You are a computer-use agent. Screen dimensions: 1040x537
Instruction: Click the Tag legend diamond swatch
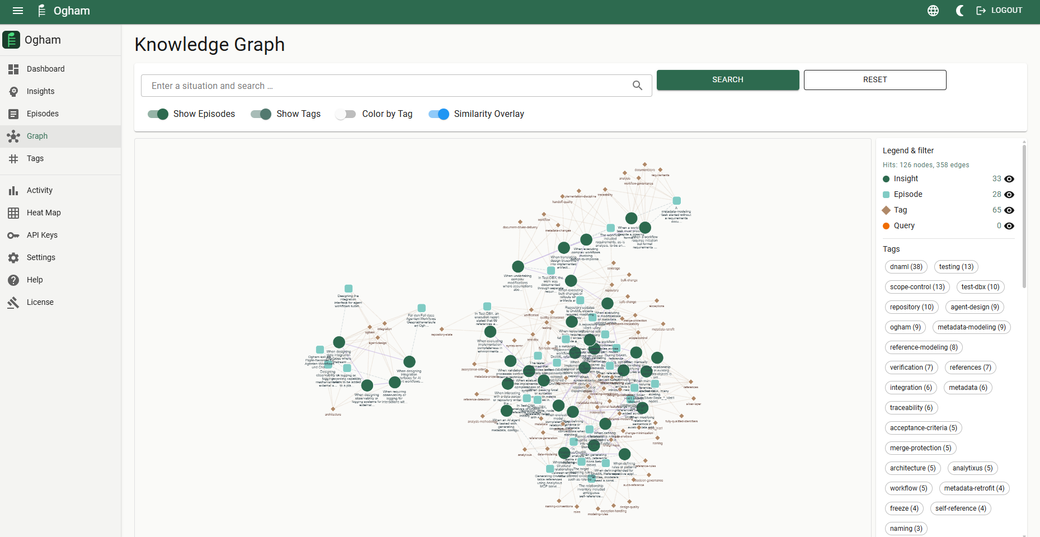886,210
